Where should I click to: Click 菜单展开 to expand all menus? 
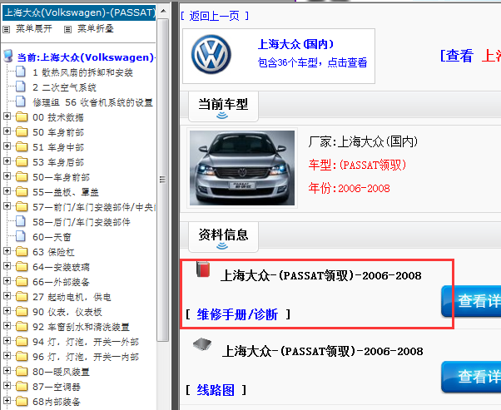pyautogui.click(x=34, y=29)
